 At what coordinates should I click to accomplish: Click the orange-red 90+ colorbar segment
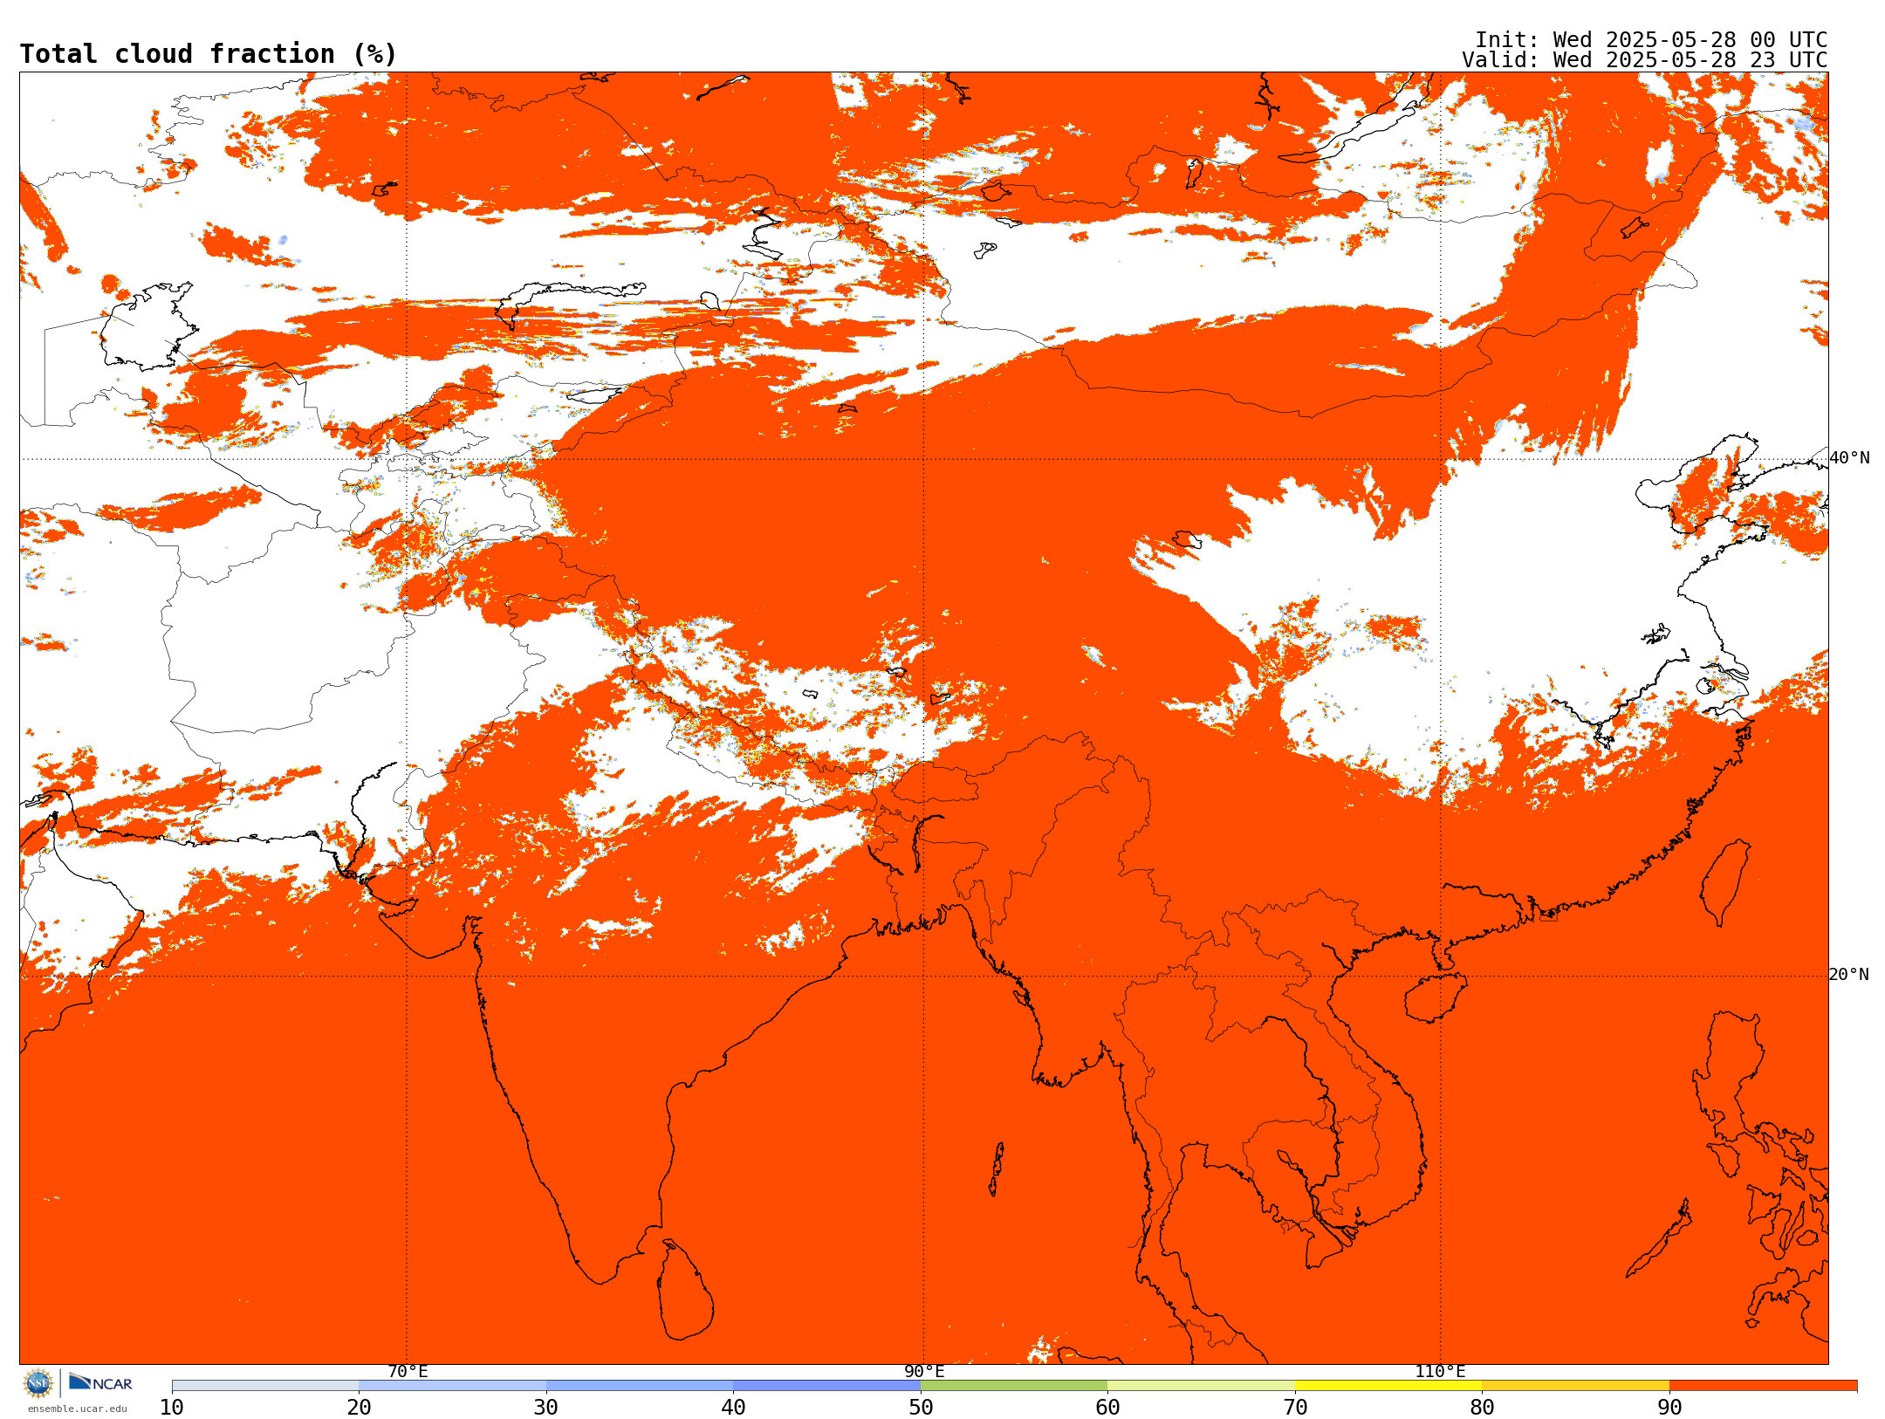point(1763,1386)
